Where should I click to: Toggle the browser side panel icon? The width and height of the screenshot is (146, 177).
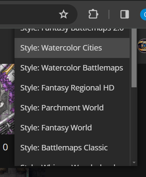coord(124,14)
